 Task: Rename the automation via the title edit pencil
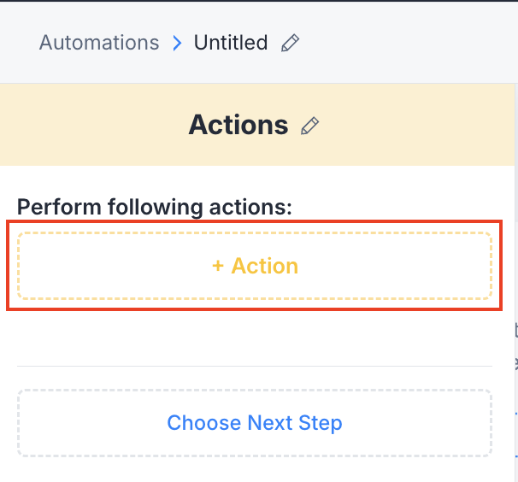291,43
